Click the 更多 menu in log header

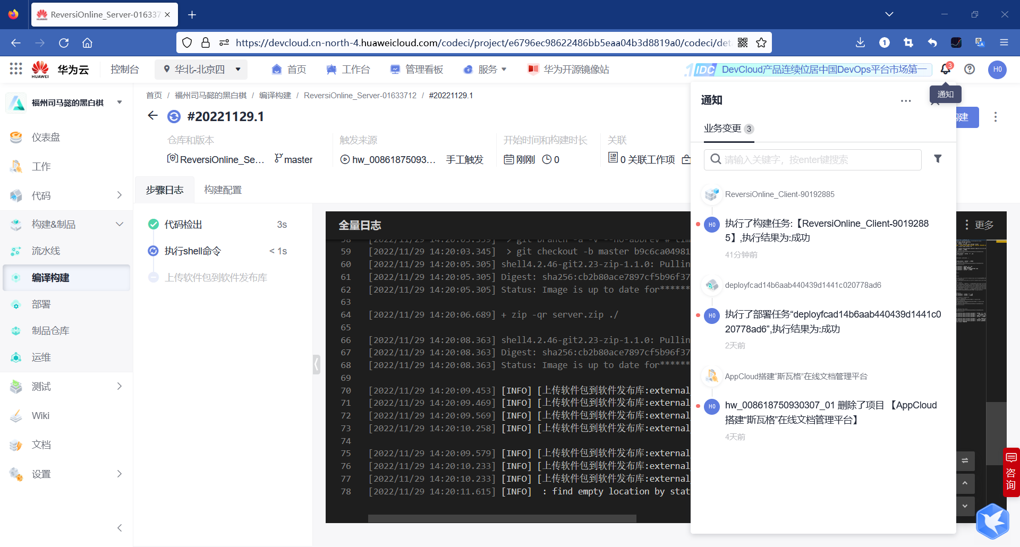(979, 225)
